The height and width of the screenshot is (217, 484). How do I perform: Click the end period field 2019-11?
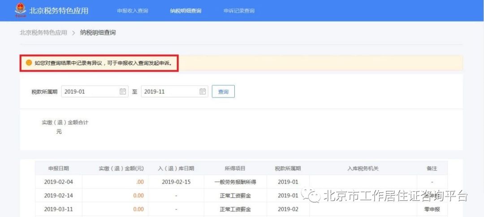click(174, 92)
